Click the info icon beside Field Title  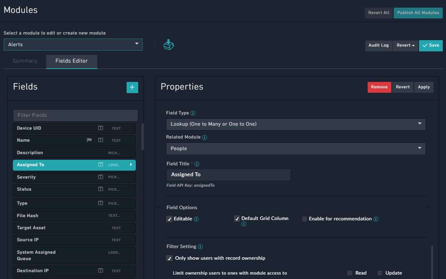point(196,163)
